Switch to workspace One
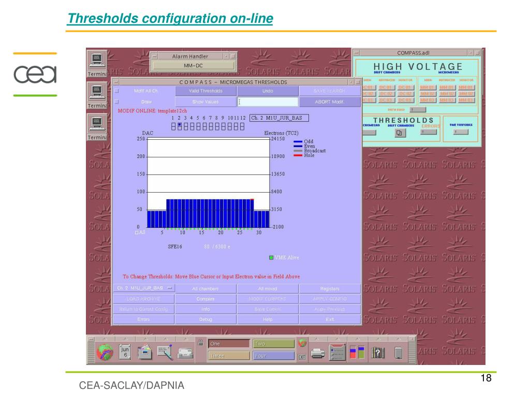Image resolution: width=530 pixels, height=395 pixels. (x=229, y=344)
